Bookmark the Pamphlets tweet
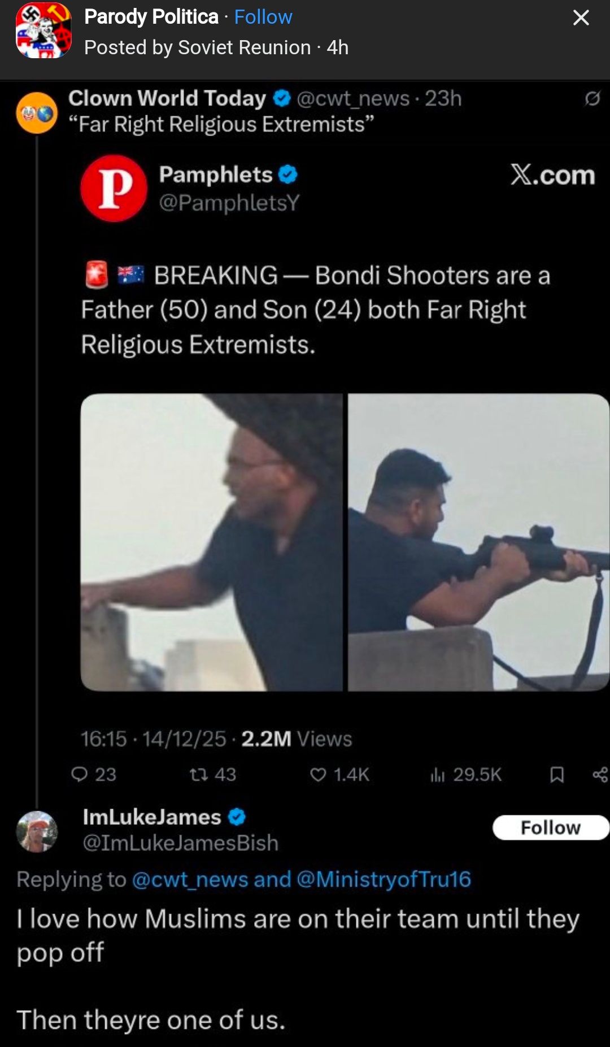The height and width of the screenshot is (1047, 610). [x=557, y=774]
